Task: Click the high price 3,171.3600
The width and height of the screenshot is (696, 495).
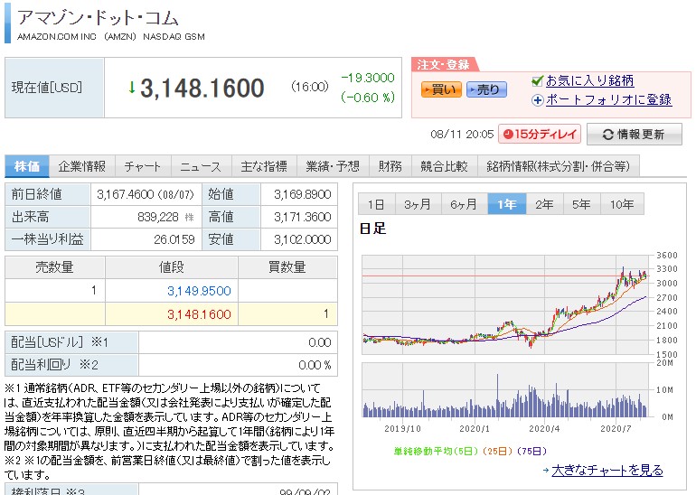Action: (x=302, y=217)
